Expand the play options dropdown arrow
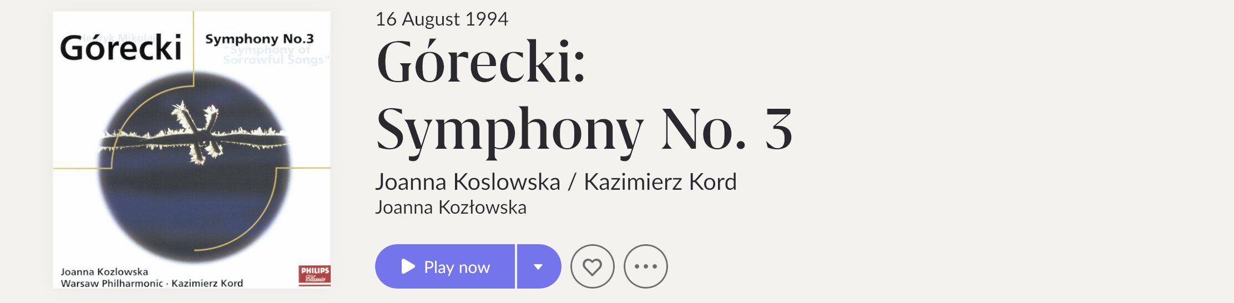1234x303 pixels. 538,267
